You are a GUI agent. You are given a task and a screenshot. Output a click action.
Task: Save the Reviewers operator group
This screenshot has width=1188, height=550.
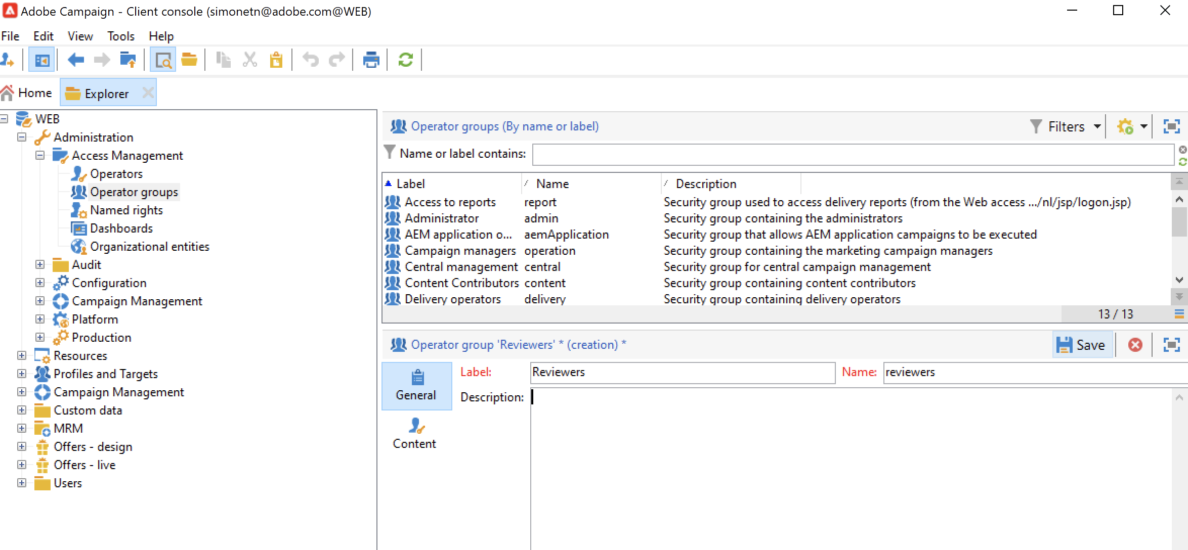(x=1082, y=345)
